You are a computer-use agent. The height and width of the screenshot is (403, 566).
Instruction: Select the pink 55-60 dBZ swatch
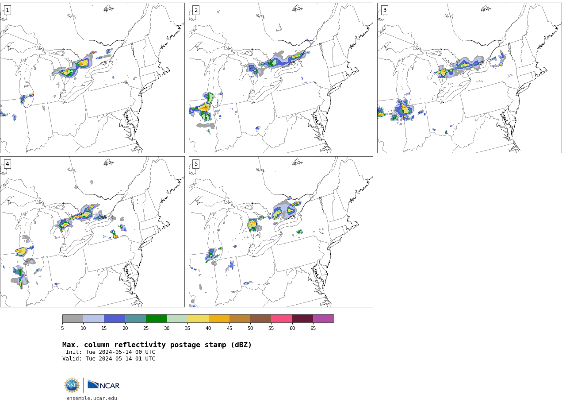click(282, 319)
